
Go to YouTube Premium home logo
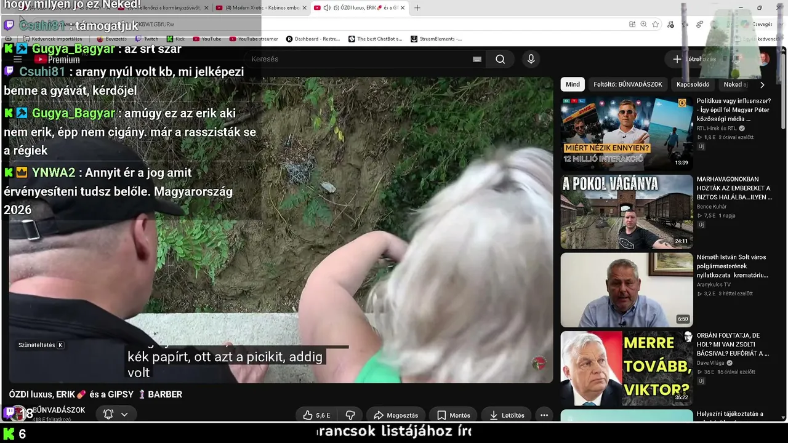coord(57,60)
